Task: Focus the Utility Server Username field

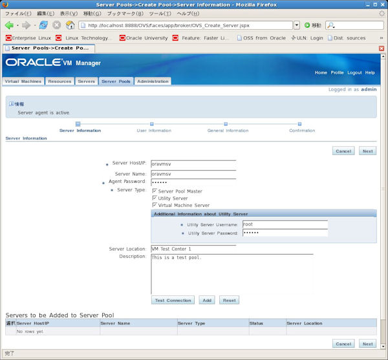Action: (x=285, y=224)
